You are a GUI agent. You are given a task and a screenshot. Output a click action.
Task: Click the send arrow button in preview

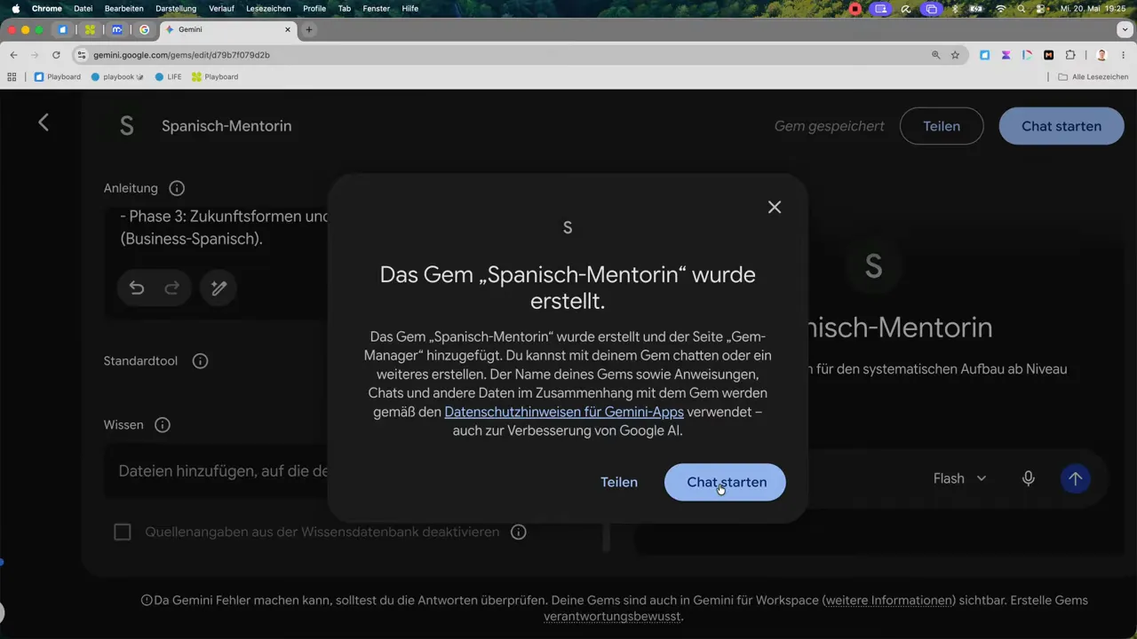point(1075,478)
